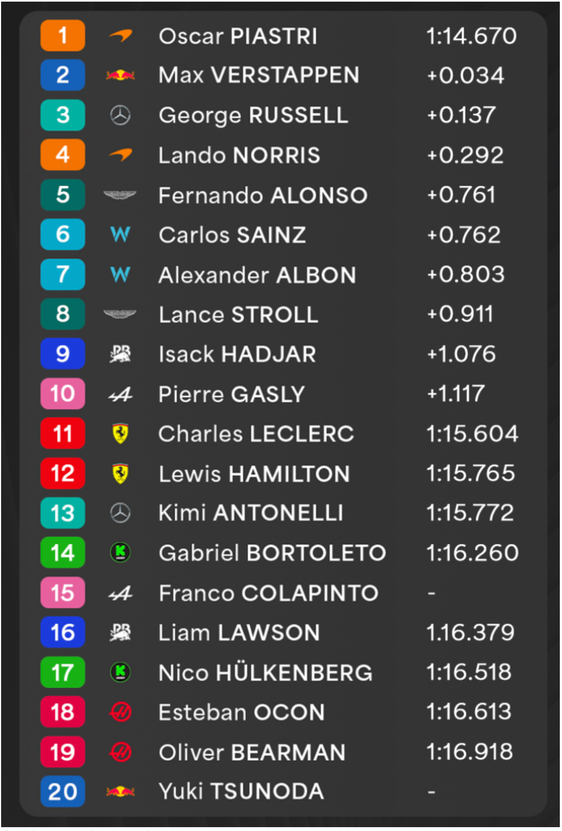Select the orange position 1 badge
Viewport: 562px width, 831px height.
coord(63,36)
